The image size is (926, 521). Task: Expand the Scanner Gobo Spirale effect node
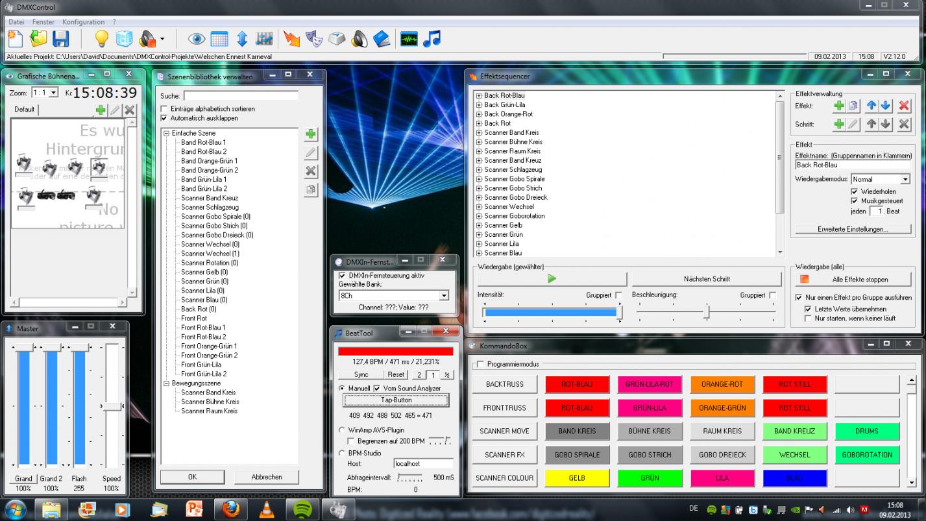[479, 179]
